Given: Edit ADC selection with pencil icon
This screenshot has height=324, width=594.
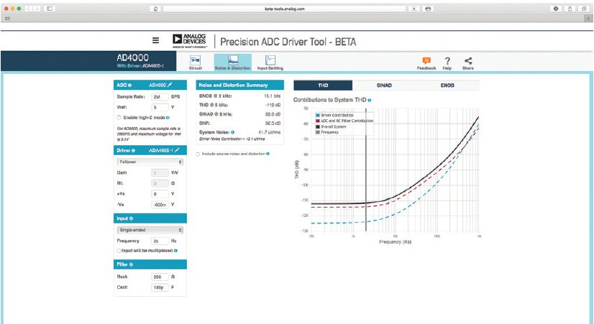Looking at the screenshot, I should 170,85.
